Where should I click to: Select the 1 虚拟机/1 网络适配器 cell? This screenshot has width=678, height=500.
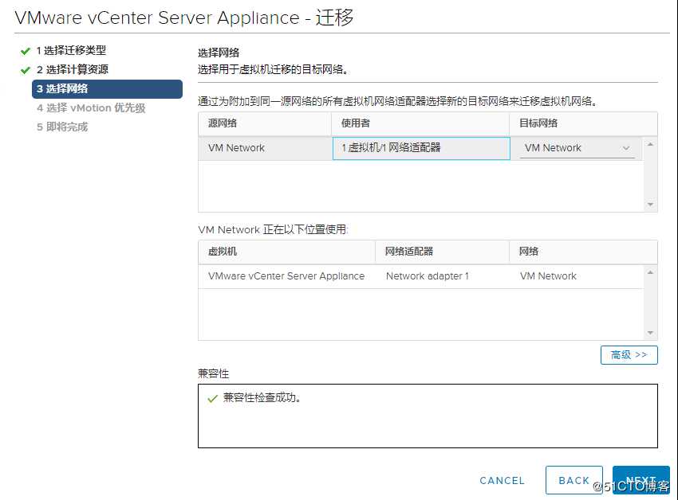tap(421, 148)
